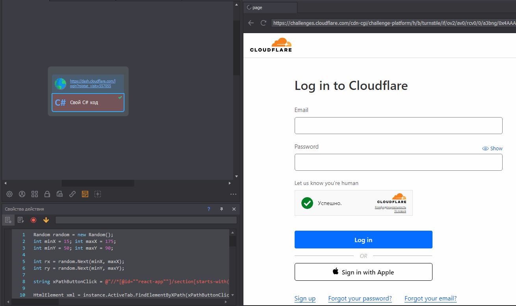The width and height of the screenshot is (516, 306).
Task: Click the four-squares grid icon
Action: pyautogui.click(x=35, y=194)
